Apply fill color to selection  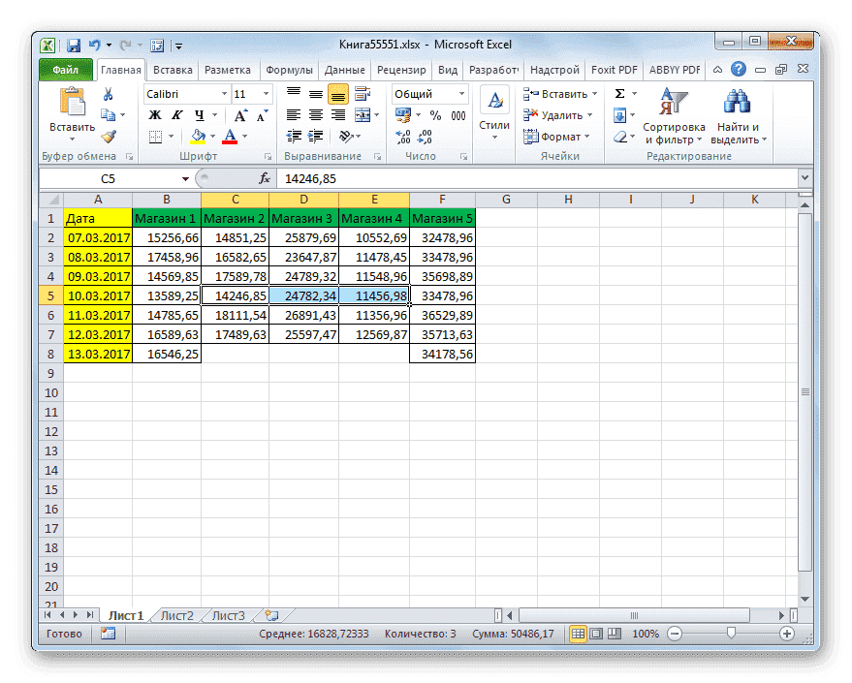point(199,136)
